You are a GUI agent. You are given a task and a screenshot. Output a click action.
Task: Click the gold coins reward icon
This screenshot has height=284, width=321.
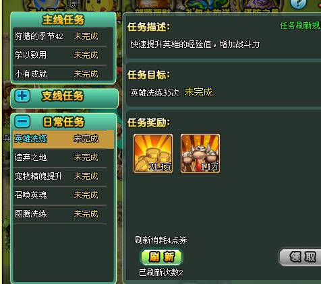coord(153,153)
